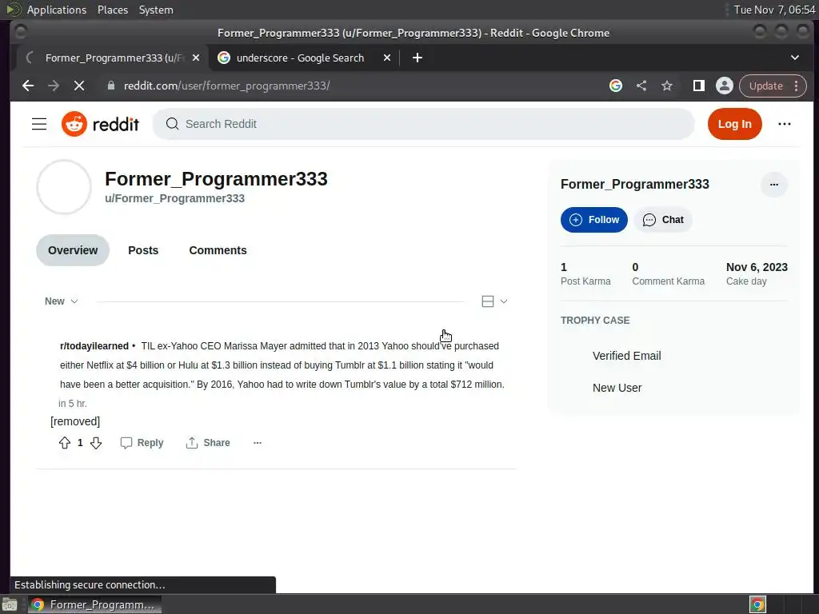Downvote the TIL post
This screenshot has width=819, height=614.
pos(96,443)
